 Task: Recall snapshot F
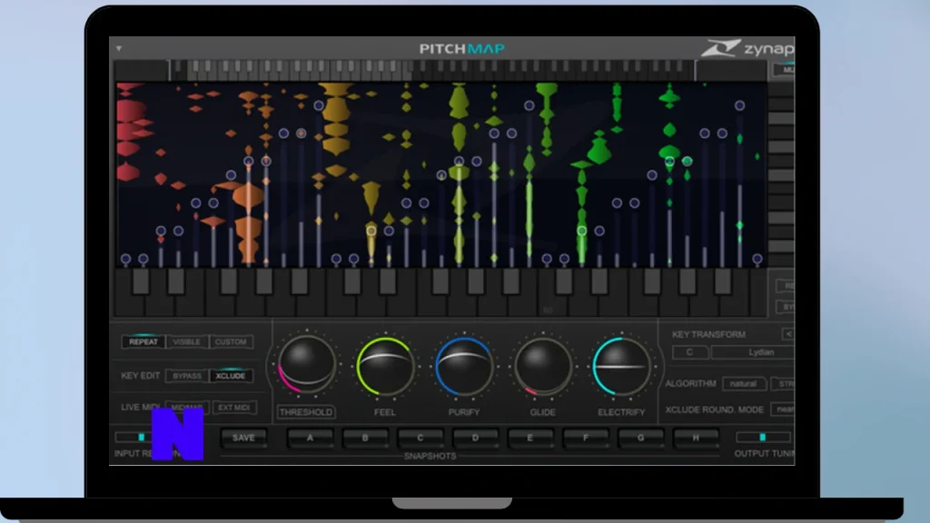click(586, 438)
